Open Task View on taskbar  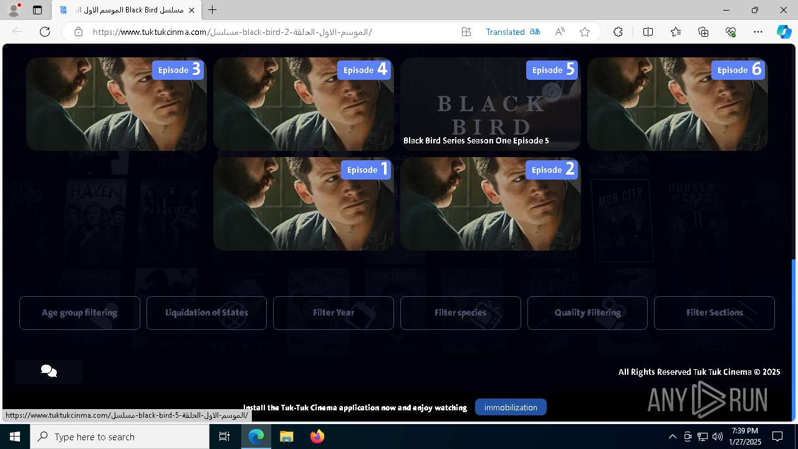(224, 437)
